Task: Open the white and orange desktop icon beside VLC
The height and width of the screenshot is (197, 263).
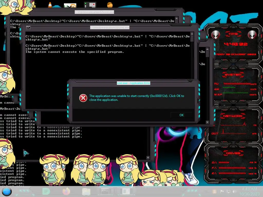Action: point(70,6)
